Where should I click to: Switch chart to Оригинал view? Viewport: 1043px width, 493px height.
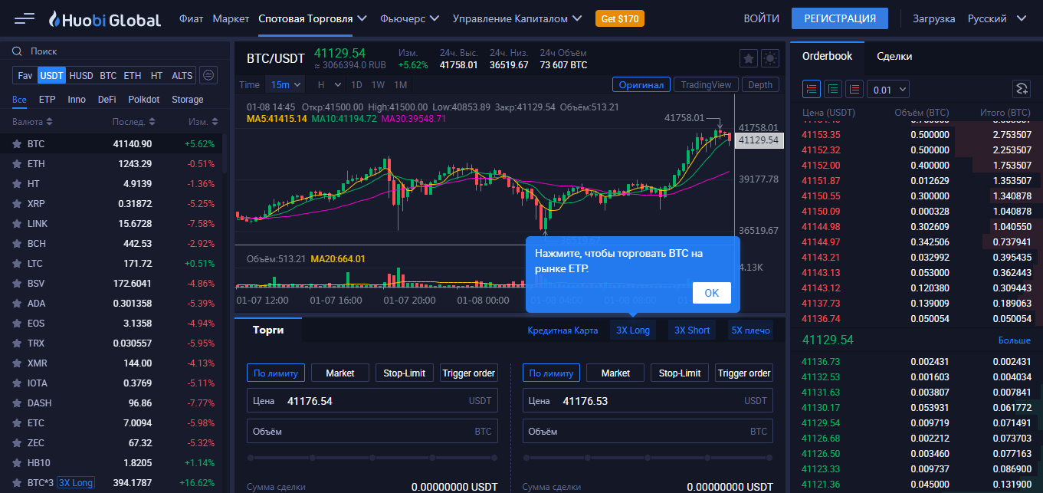[641, 85]
